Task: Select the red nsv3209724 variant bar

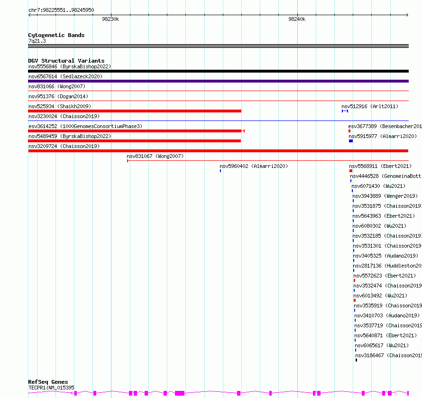Action: [218, 151]
